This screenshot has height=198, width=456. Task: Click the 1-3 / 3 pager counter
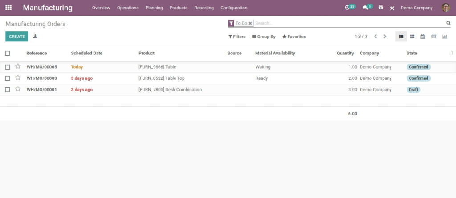(361, 37)
